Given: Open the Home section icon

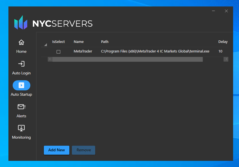Looking at the screenshot, I should pos(21,42).
